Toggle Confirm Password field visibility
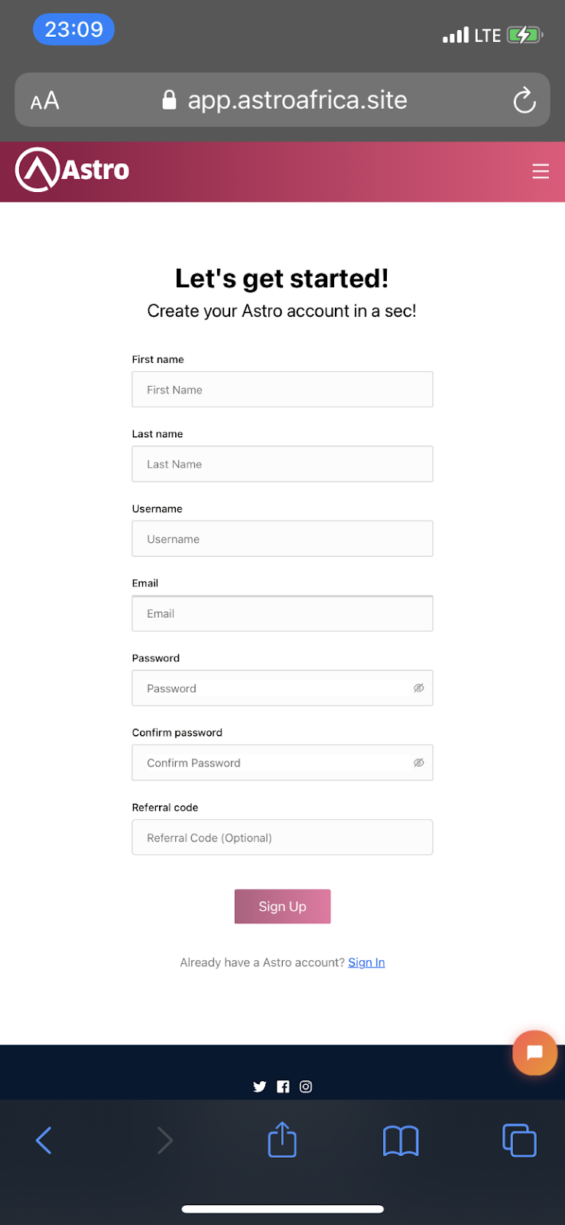 [419, 763]
